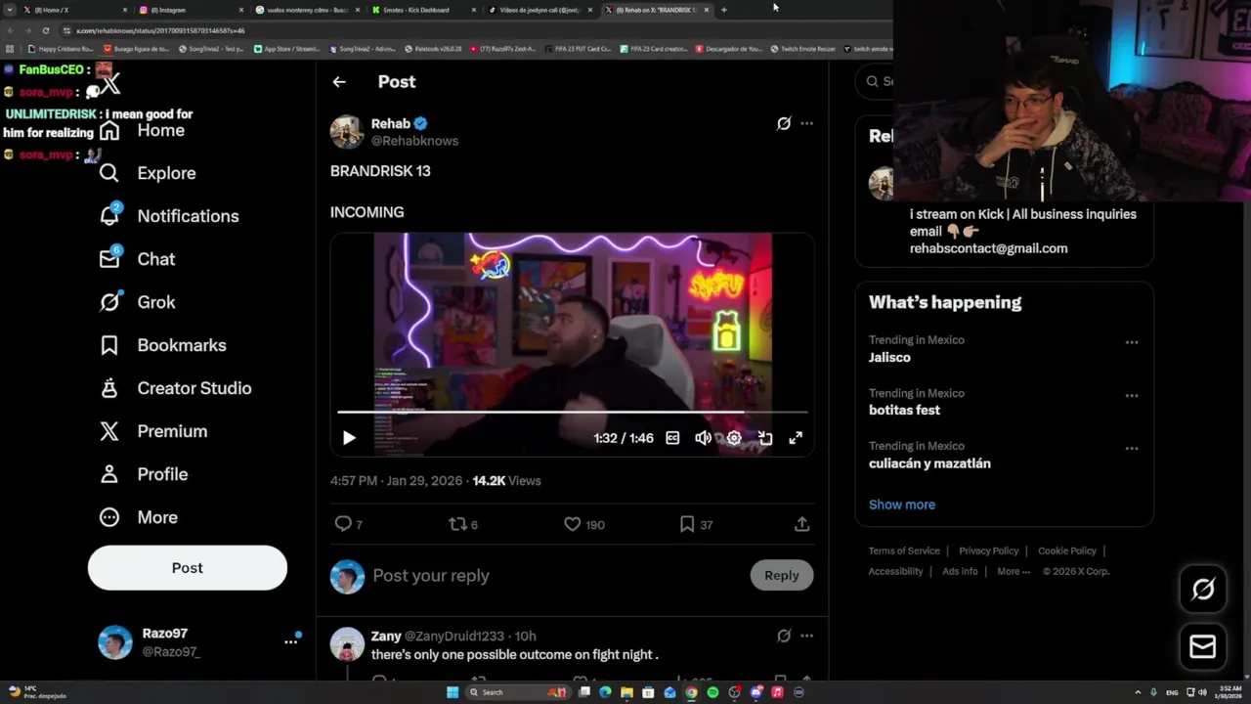Screen dimensions: 1251x704
Task: Open Creator Studio in sidebar
Action: [x=175, y=388]
